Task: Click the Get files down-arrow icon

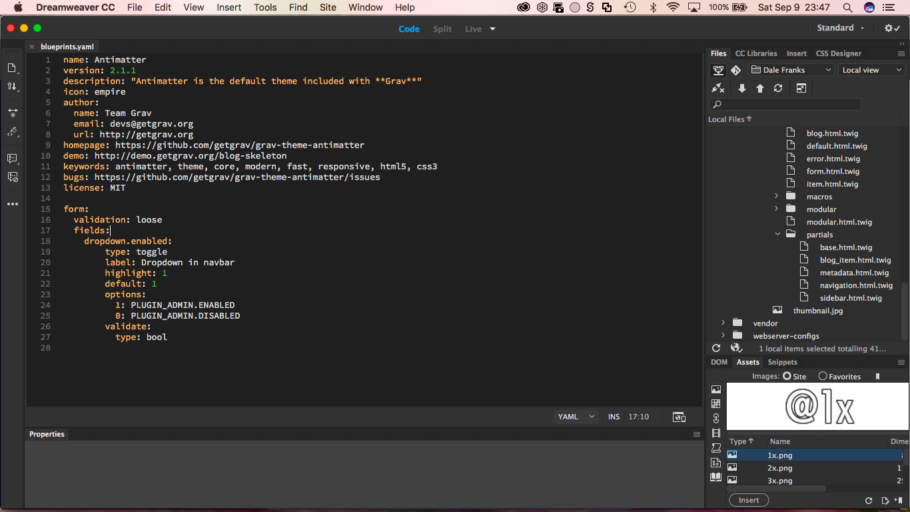Action: [x=741, y=88]
